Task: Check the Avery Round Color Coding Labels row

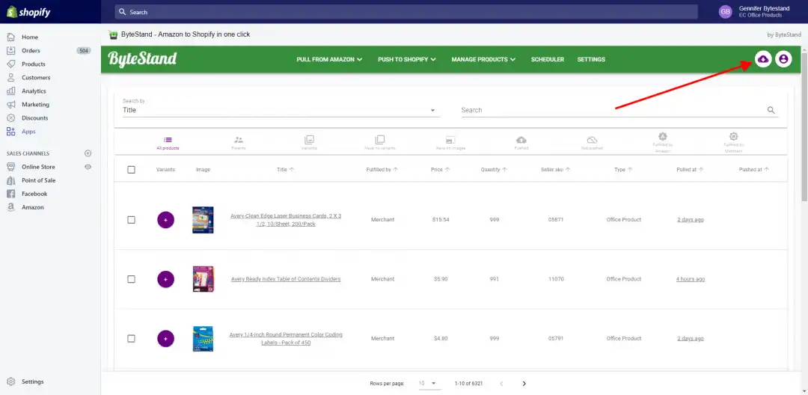Action: point(131,338)
